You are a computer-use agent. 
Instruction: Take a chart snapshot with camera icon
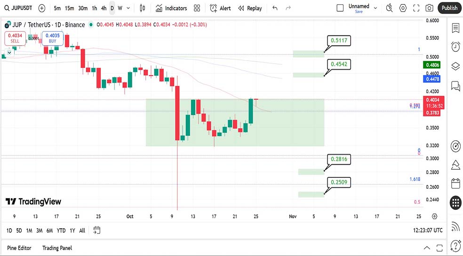[x=429, y=8]
